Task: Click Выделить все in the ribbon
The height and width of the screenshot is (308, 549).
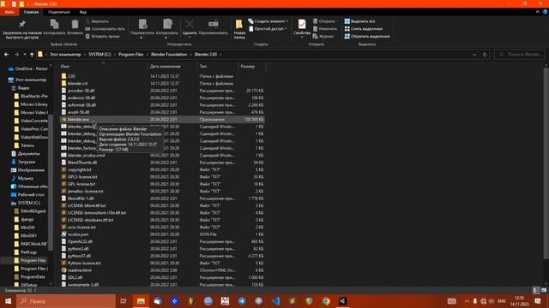Action: tap(359, 21)
